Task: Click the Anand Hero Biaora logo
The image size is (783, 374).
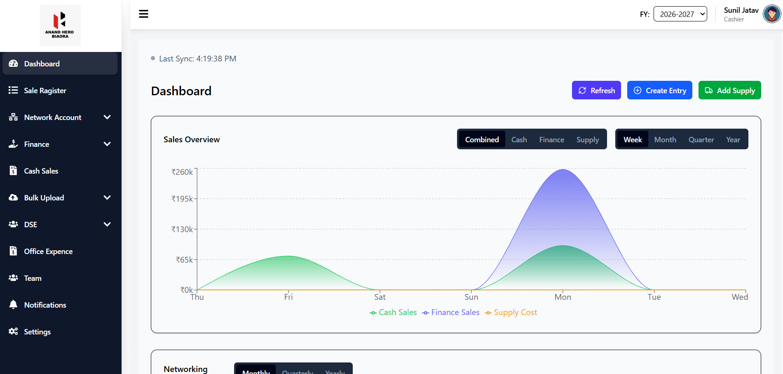Action: point(60,25)
